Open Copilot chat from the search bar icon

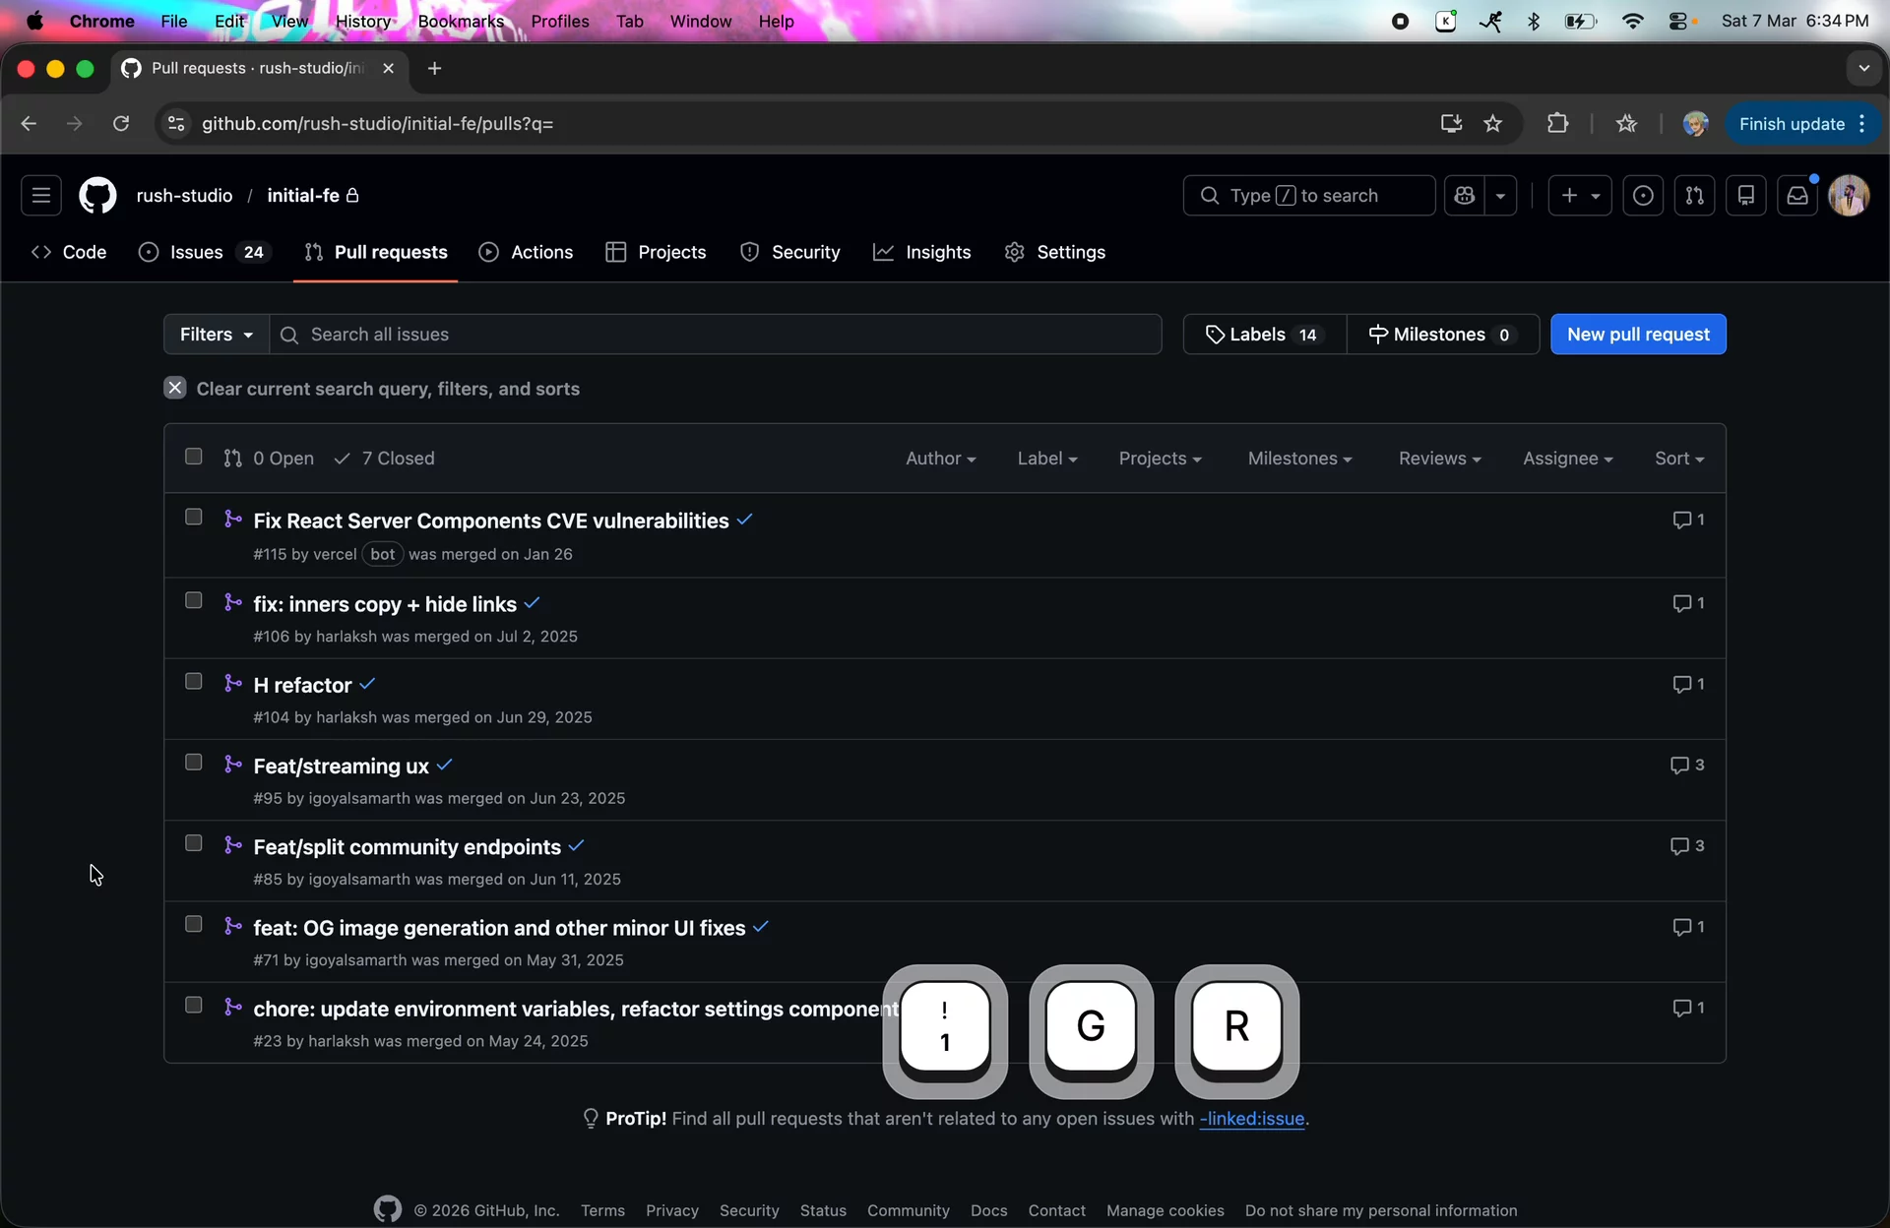1465,196
